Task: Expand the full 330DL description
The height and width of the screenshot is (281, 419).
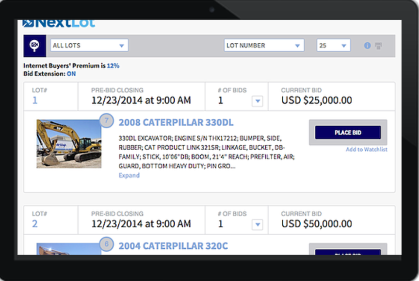Action: [x=128, y=175]
